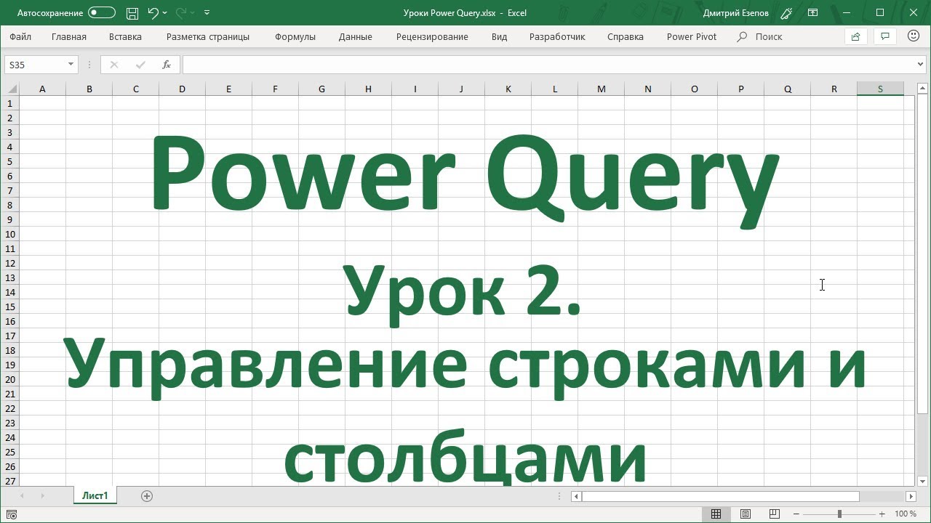The image size is (931, 523).
Task: Open the Вид tab
Action: click(499, 36)
